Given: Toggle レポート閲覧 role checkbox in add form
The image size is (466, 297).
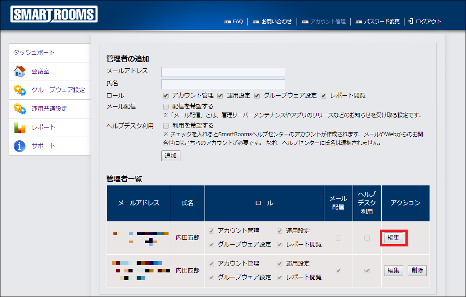Looking at the screenshot, I should pos(324,96).
